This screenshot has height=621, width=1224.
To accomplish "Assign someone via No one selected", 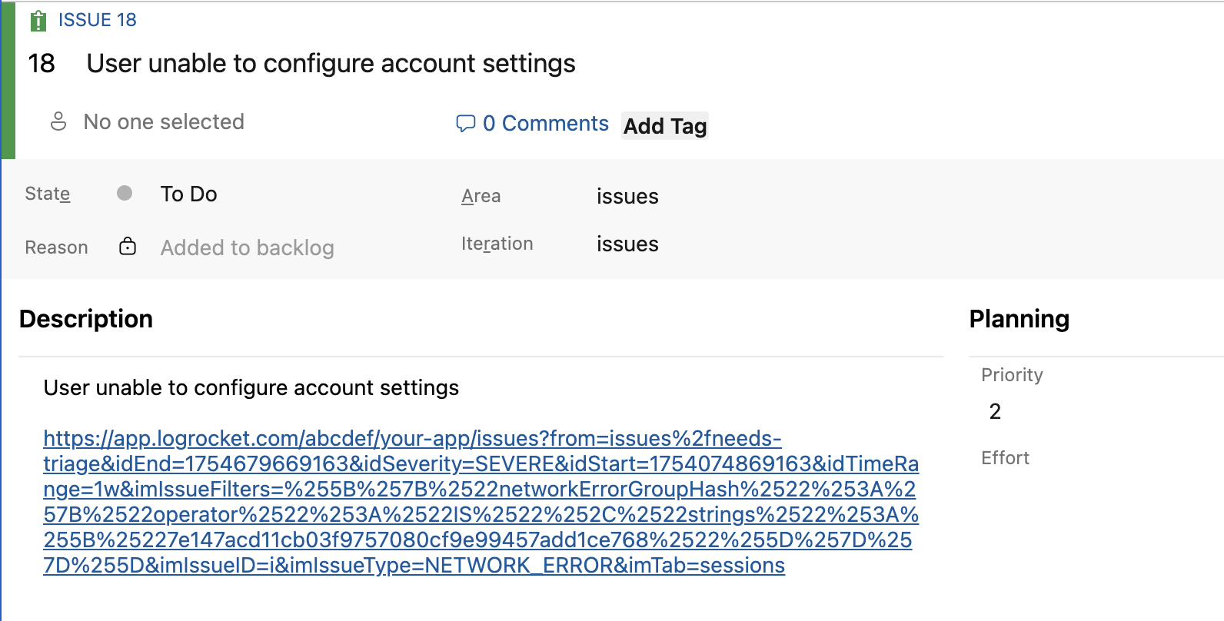I will [x=164, y=121].
